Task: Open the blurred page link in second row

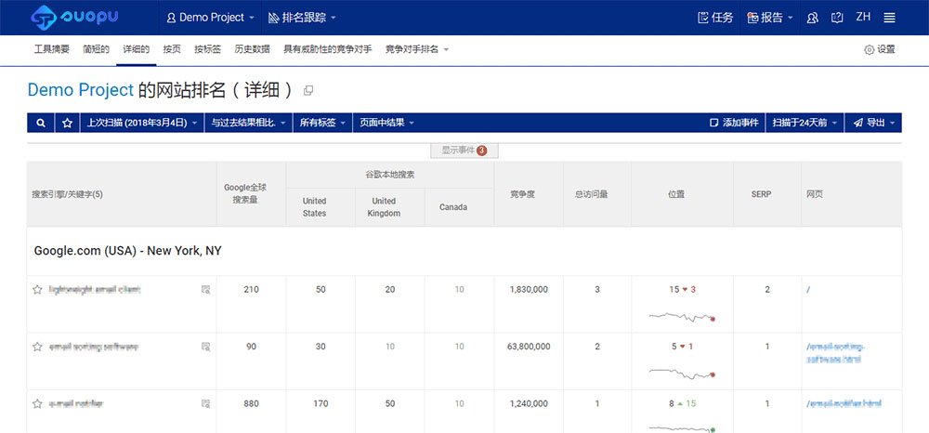Action: click(836, 352)
